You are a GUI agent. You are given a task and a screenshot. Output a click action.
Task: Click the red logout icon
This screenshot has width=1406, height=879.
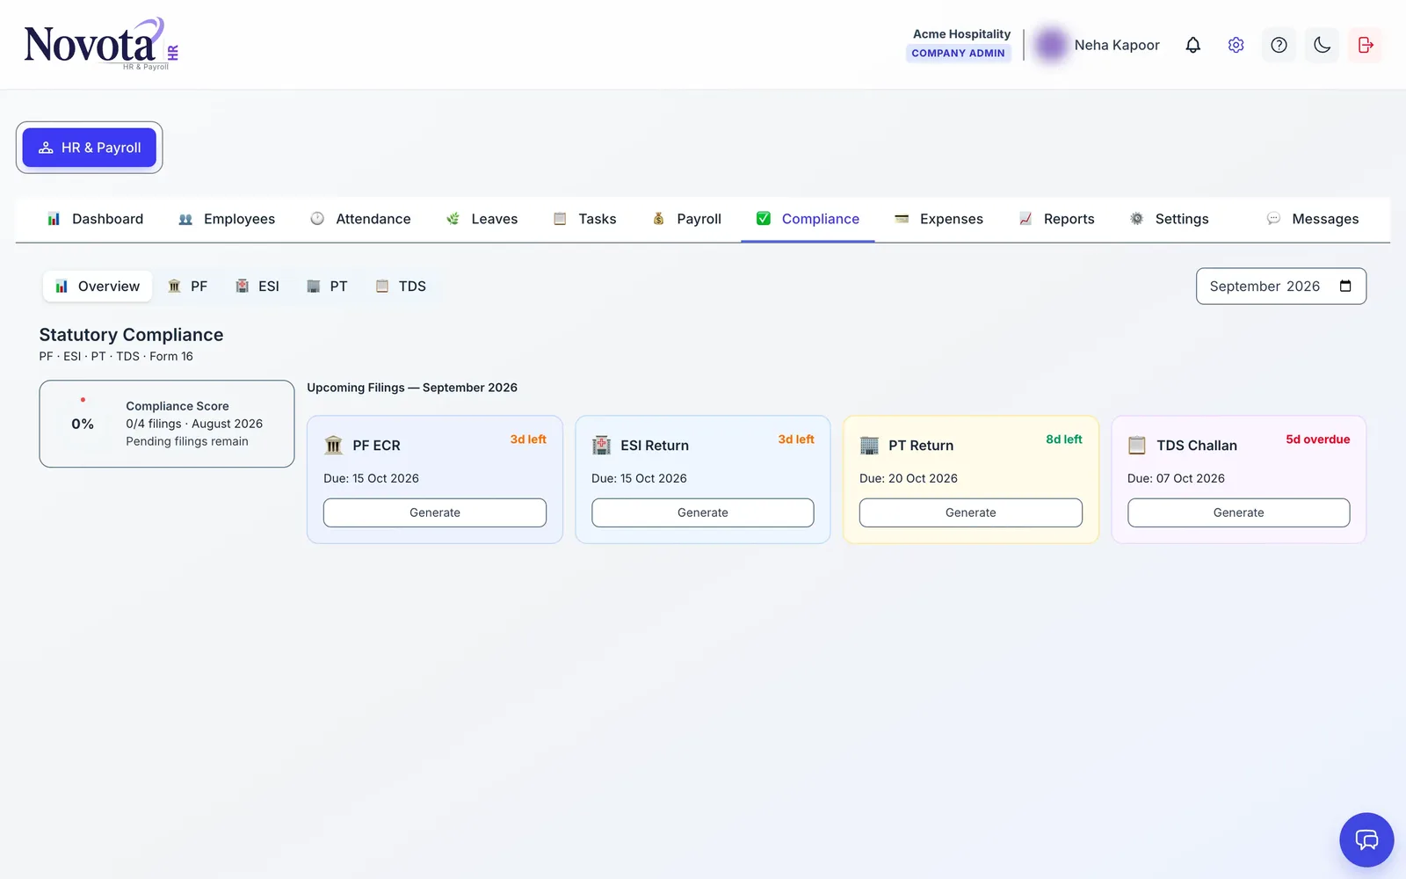(1365, 45)
